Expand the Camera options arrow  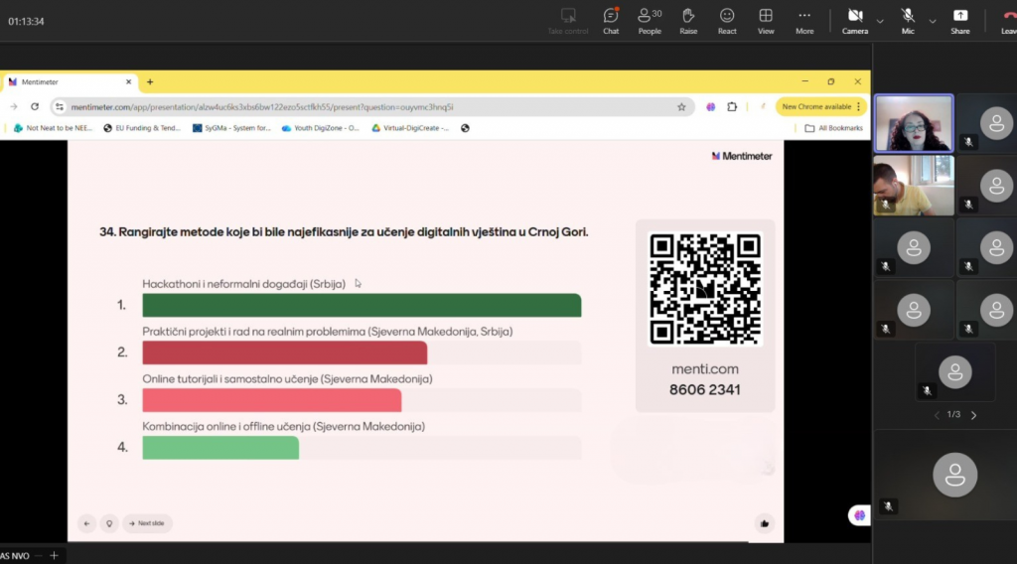(880, 21)
